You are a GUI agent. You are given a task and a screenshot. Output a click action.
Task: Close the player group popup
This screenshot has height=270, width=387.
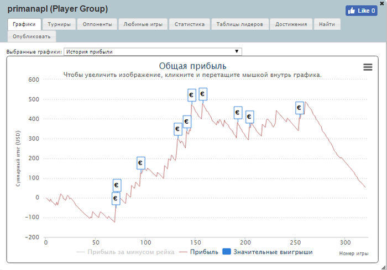click(382, 3)
